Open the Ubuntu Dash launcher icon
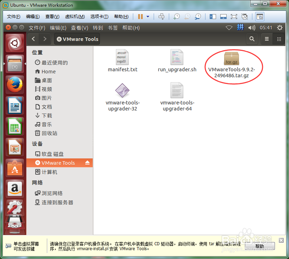 pos(15,43)
